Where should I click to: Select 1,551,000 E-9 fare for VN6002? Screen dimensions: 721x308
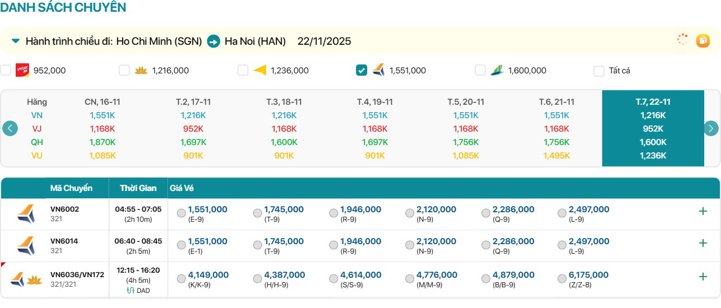tap(181, 213)
